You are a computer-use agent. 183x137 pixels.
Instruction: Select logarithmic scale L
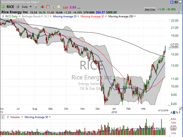pyautogui.click(x=174, y=113)
